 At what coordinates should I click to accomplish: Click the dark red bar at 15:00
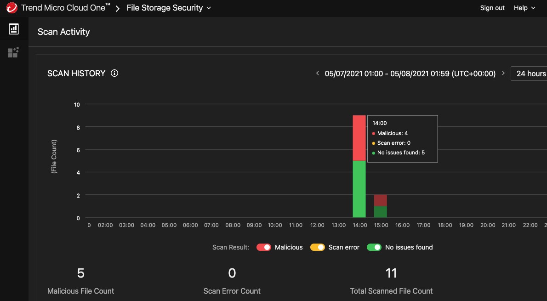(x=380, y=200)
